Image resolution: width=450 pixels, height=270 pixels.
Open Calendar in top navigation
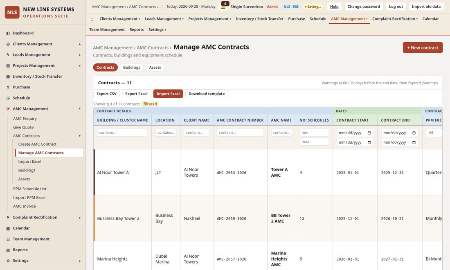point(430,19)
